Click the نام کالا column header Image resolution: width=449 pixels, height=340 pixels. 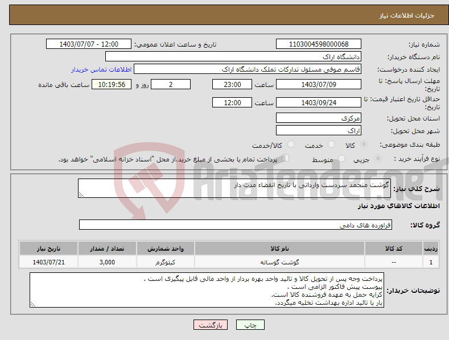tap(279, 248)
